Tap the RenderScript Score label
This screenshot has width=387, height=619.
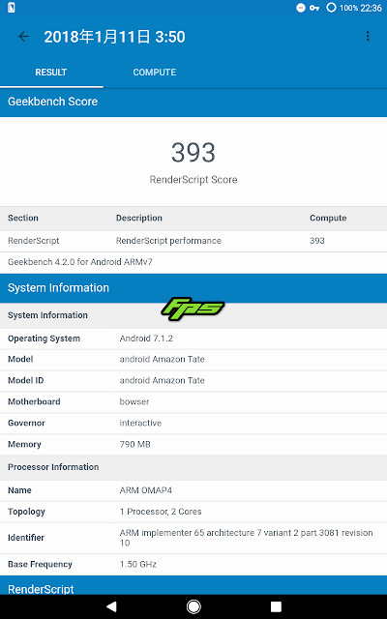pyautogui.click(x=193, y=180)
